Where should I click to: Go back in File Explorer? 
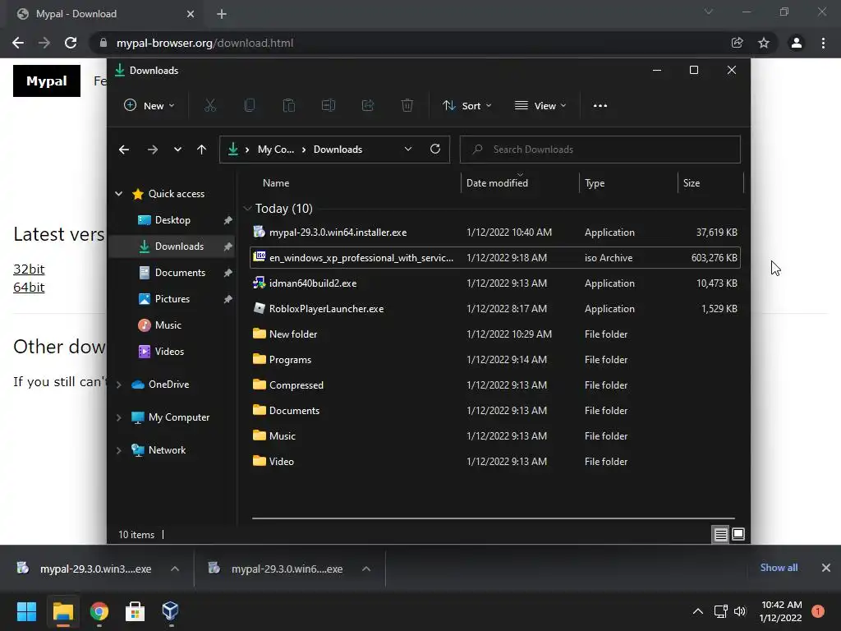124,150
